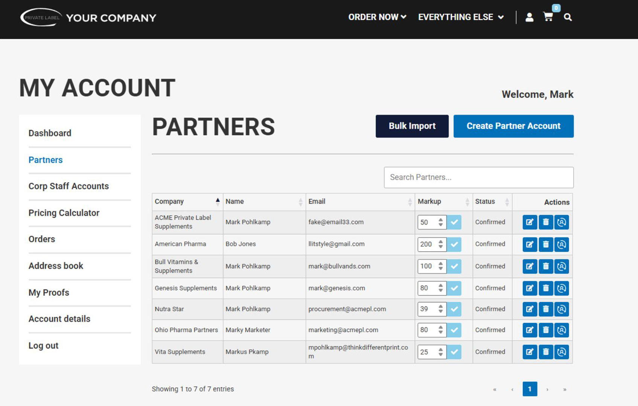This screenshot has width=638, height=406.
Task: Impersonate ACME Private Label Supplements partner user
Action: pyautogui.click(x=562, y=222)
